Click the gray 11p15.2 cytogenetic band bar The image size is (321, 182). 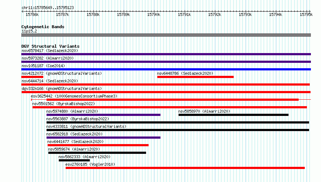pos(166,35)
